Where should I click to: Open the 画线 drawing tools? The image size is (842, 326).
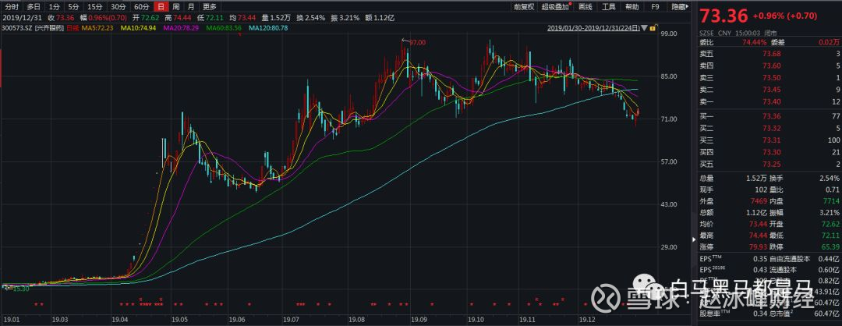[586, 7]
